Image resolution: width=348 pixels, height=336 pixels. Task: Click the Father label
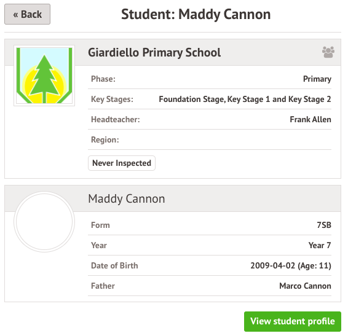coord(103,286)
